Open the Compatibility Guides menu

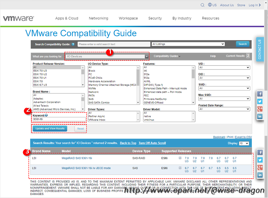(167, 56)
